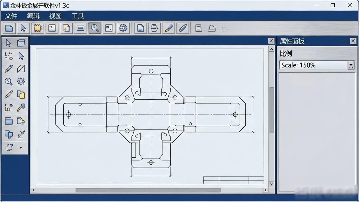Viewport: 359px width, 202px height.
Task: Click the horizontal scrollbar right arrow
Action: [x=265, y=190]
